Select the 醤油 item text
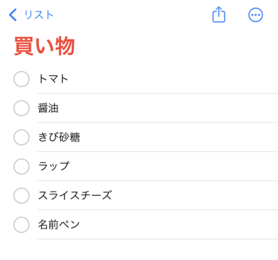Image resolution: width=278 pixels, height=260 pixels. coord(48,108)
